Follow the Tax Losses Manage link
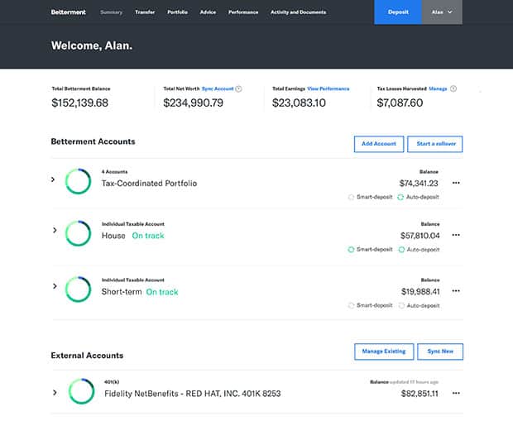This screenshot has width=513, height=440. (438, 88)
